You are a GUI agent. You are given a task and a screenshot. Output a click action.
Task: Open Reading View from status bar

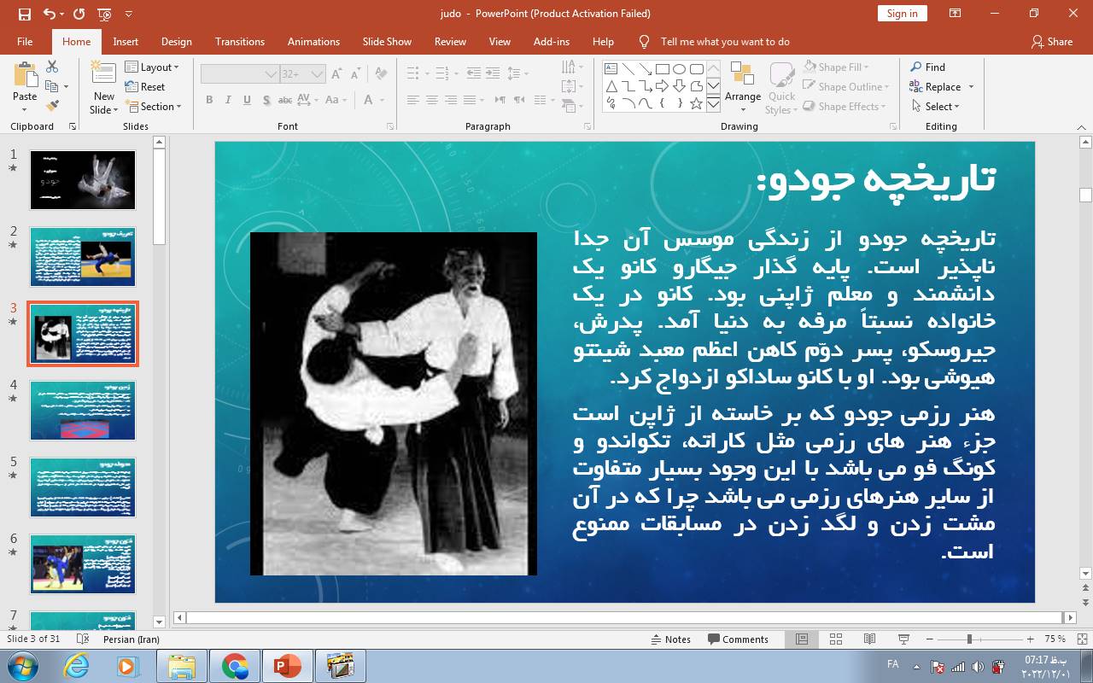coord(869,639)
